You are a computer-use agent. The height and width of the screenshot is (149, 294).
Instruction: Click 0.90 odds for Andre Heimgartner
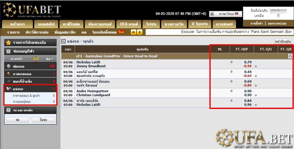pyautogui.click(x=248, y=91)
